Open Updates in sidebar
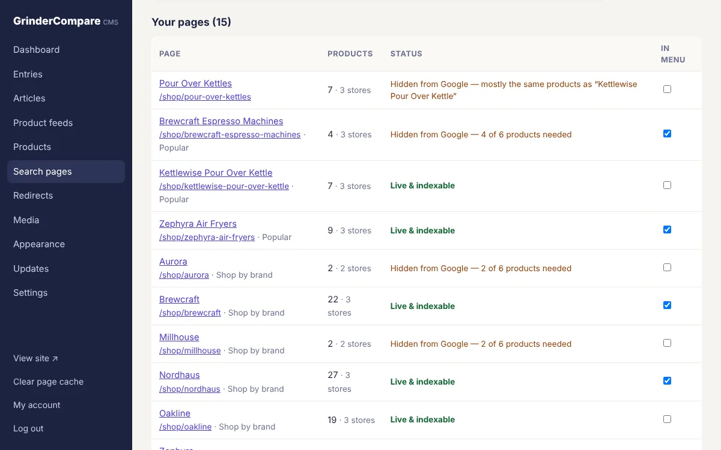Image resolution: width=721 pixels, height=450 pixels. point(66,269)
